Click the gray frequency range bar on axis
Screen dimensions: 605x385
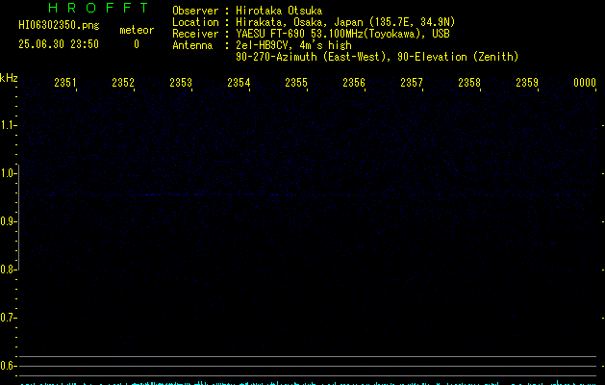click(18, 218)
